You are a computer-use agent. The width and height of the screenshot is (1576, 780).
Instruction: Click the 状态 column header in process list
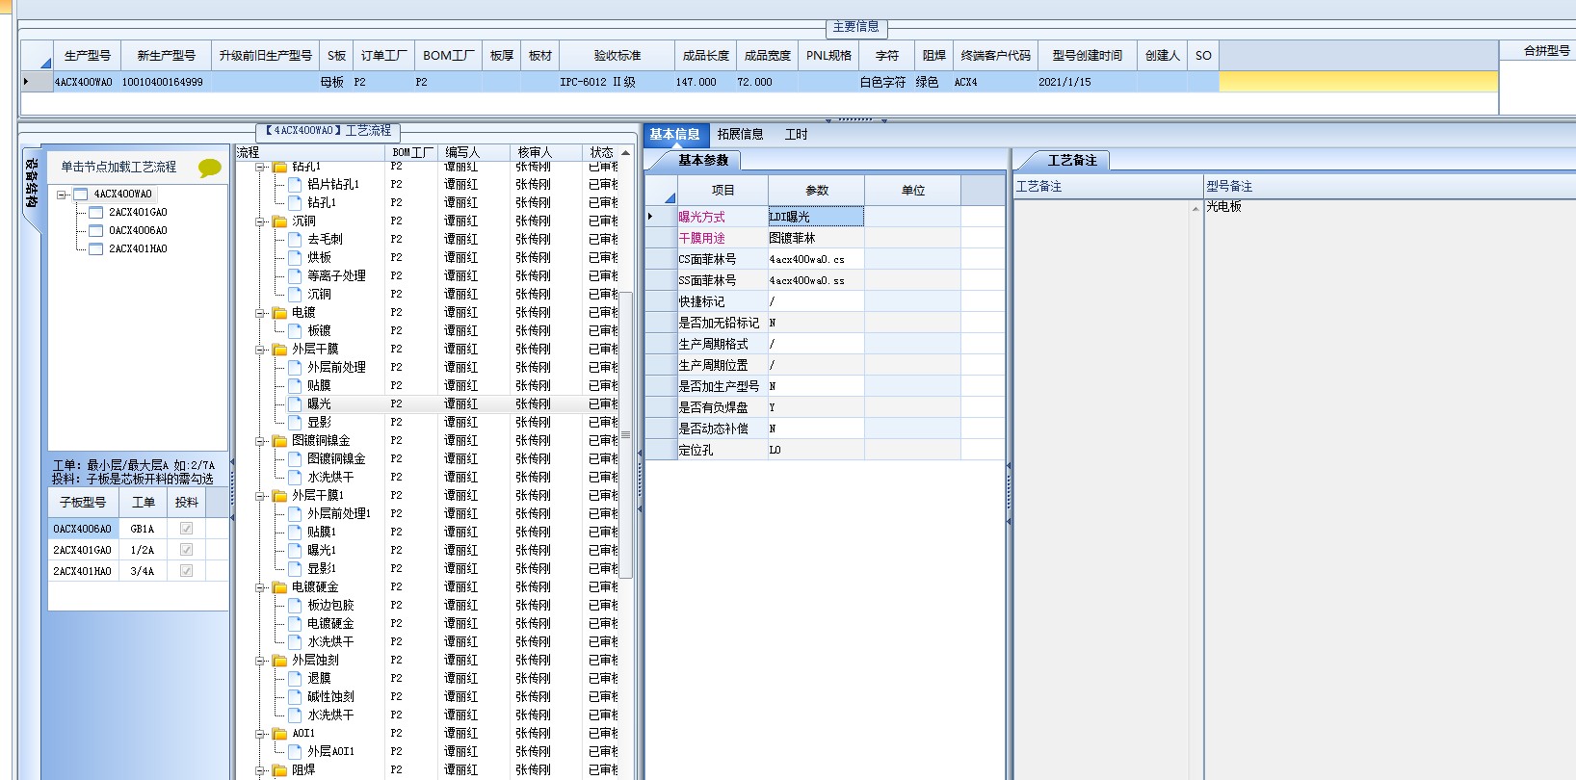pos(601,152)
